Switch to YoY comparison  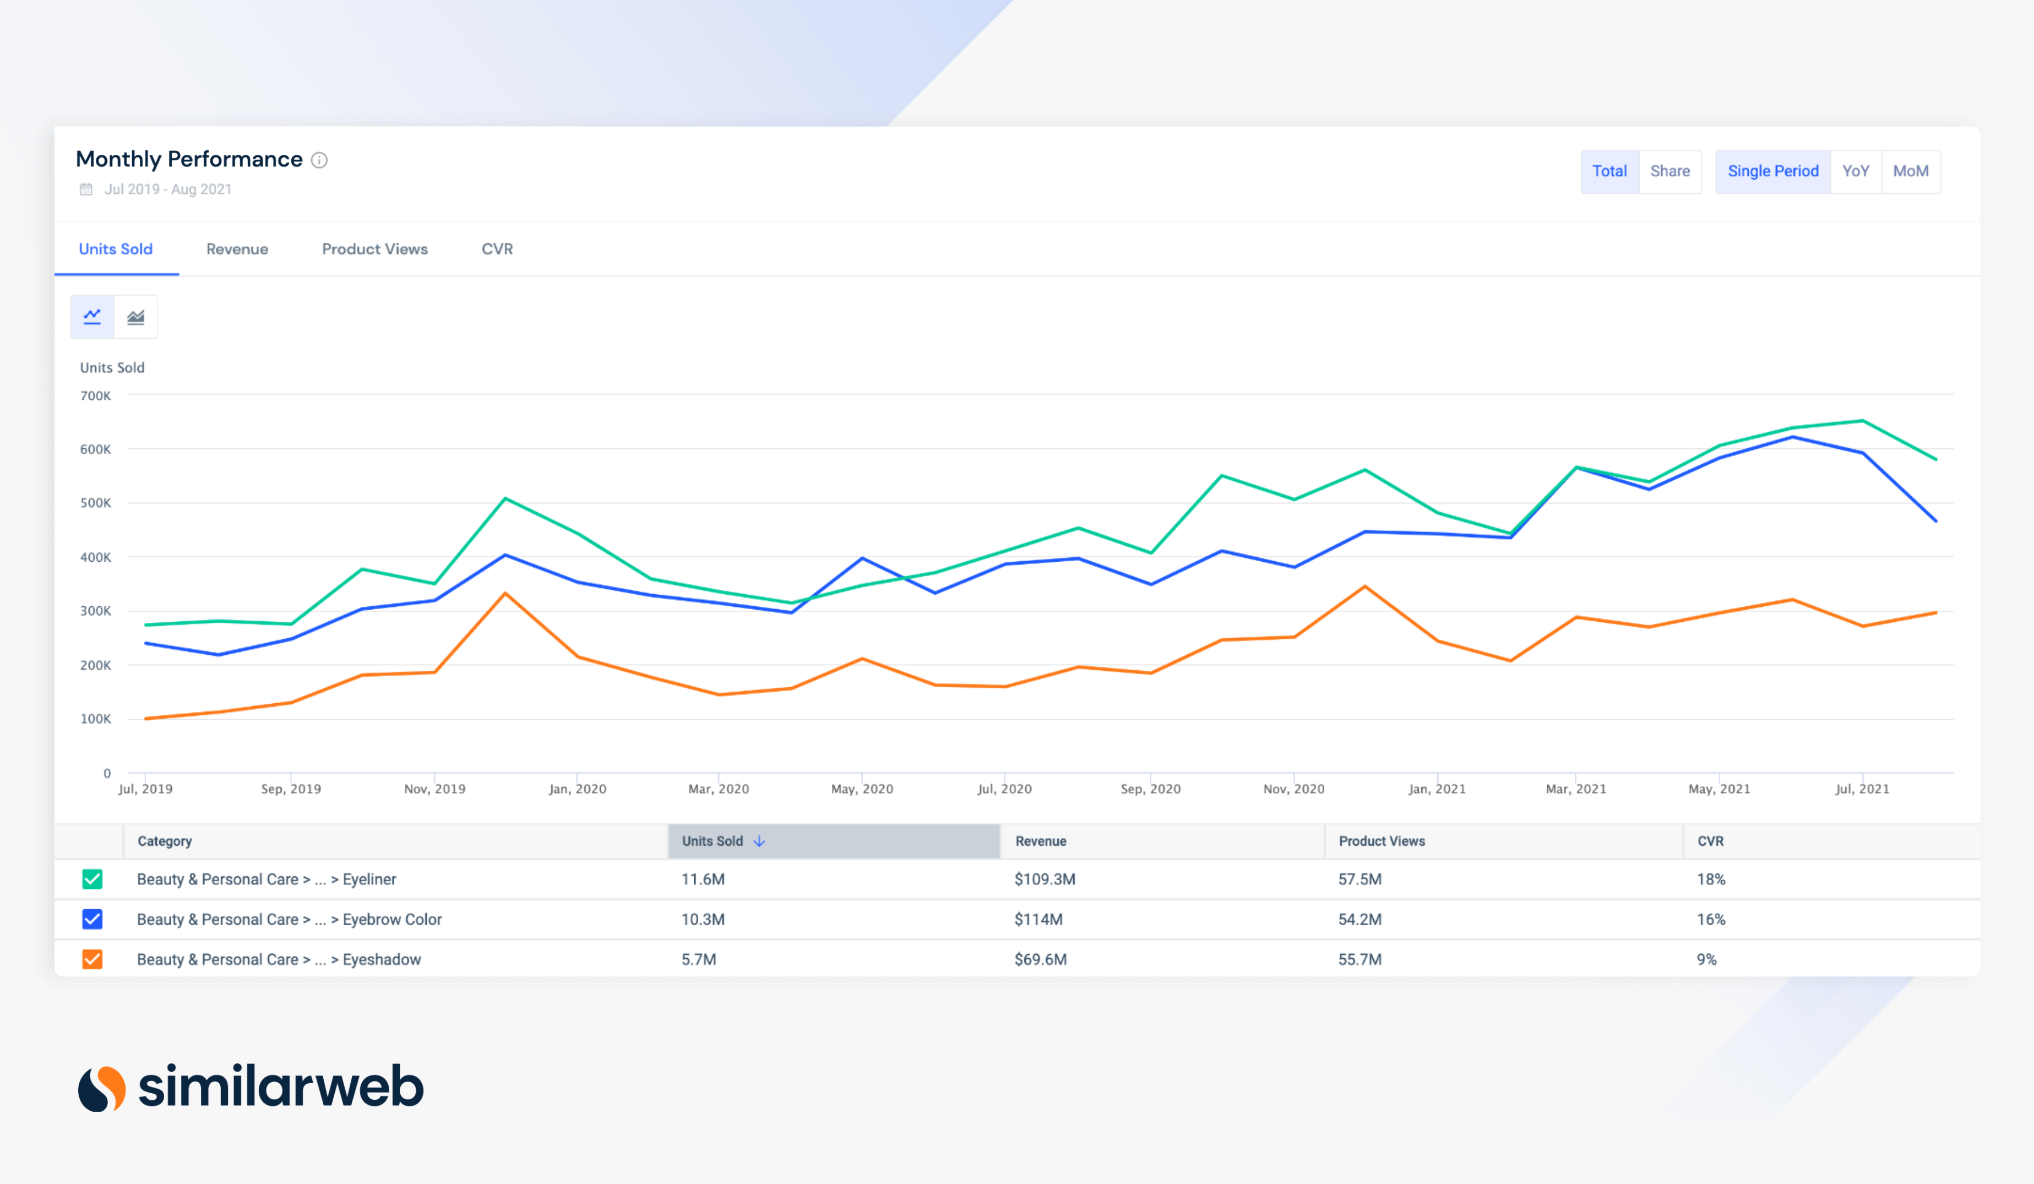1856,171
